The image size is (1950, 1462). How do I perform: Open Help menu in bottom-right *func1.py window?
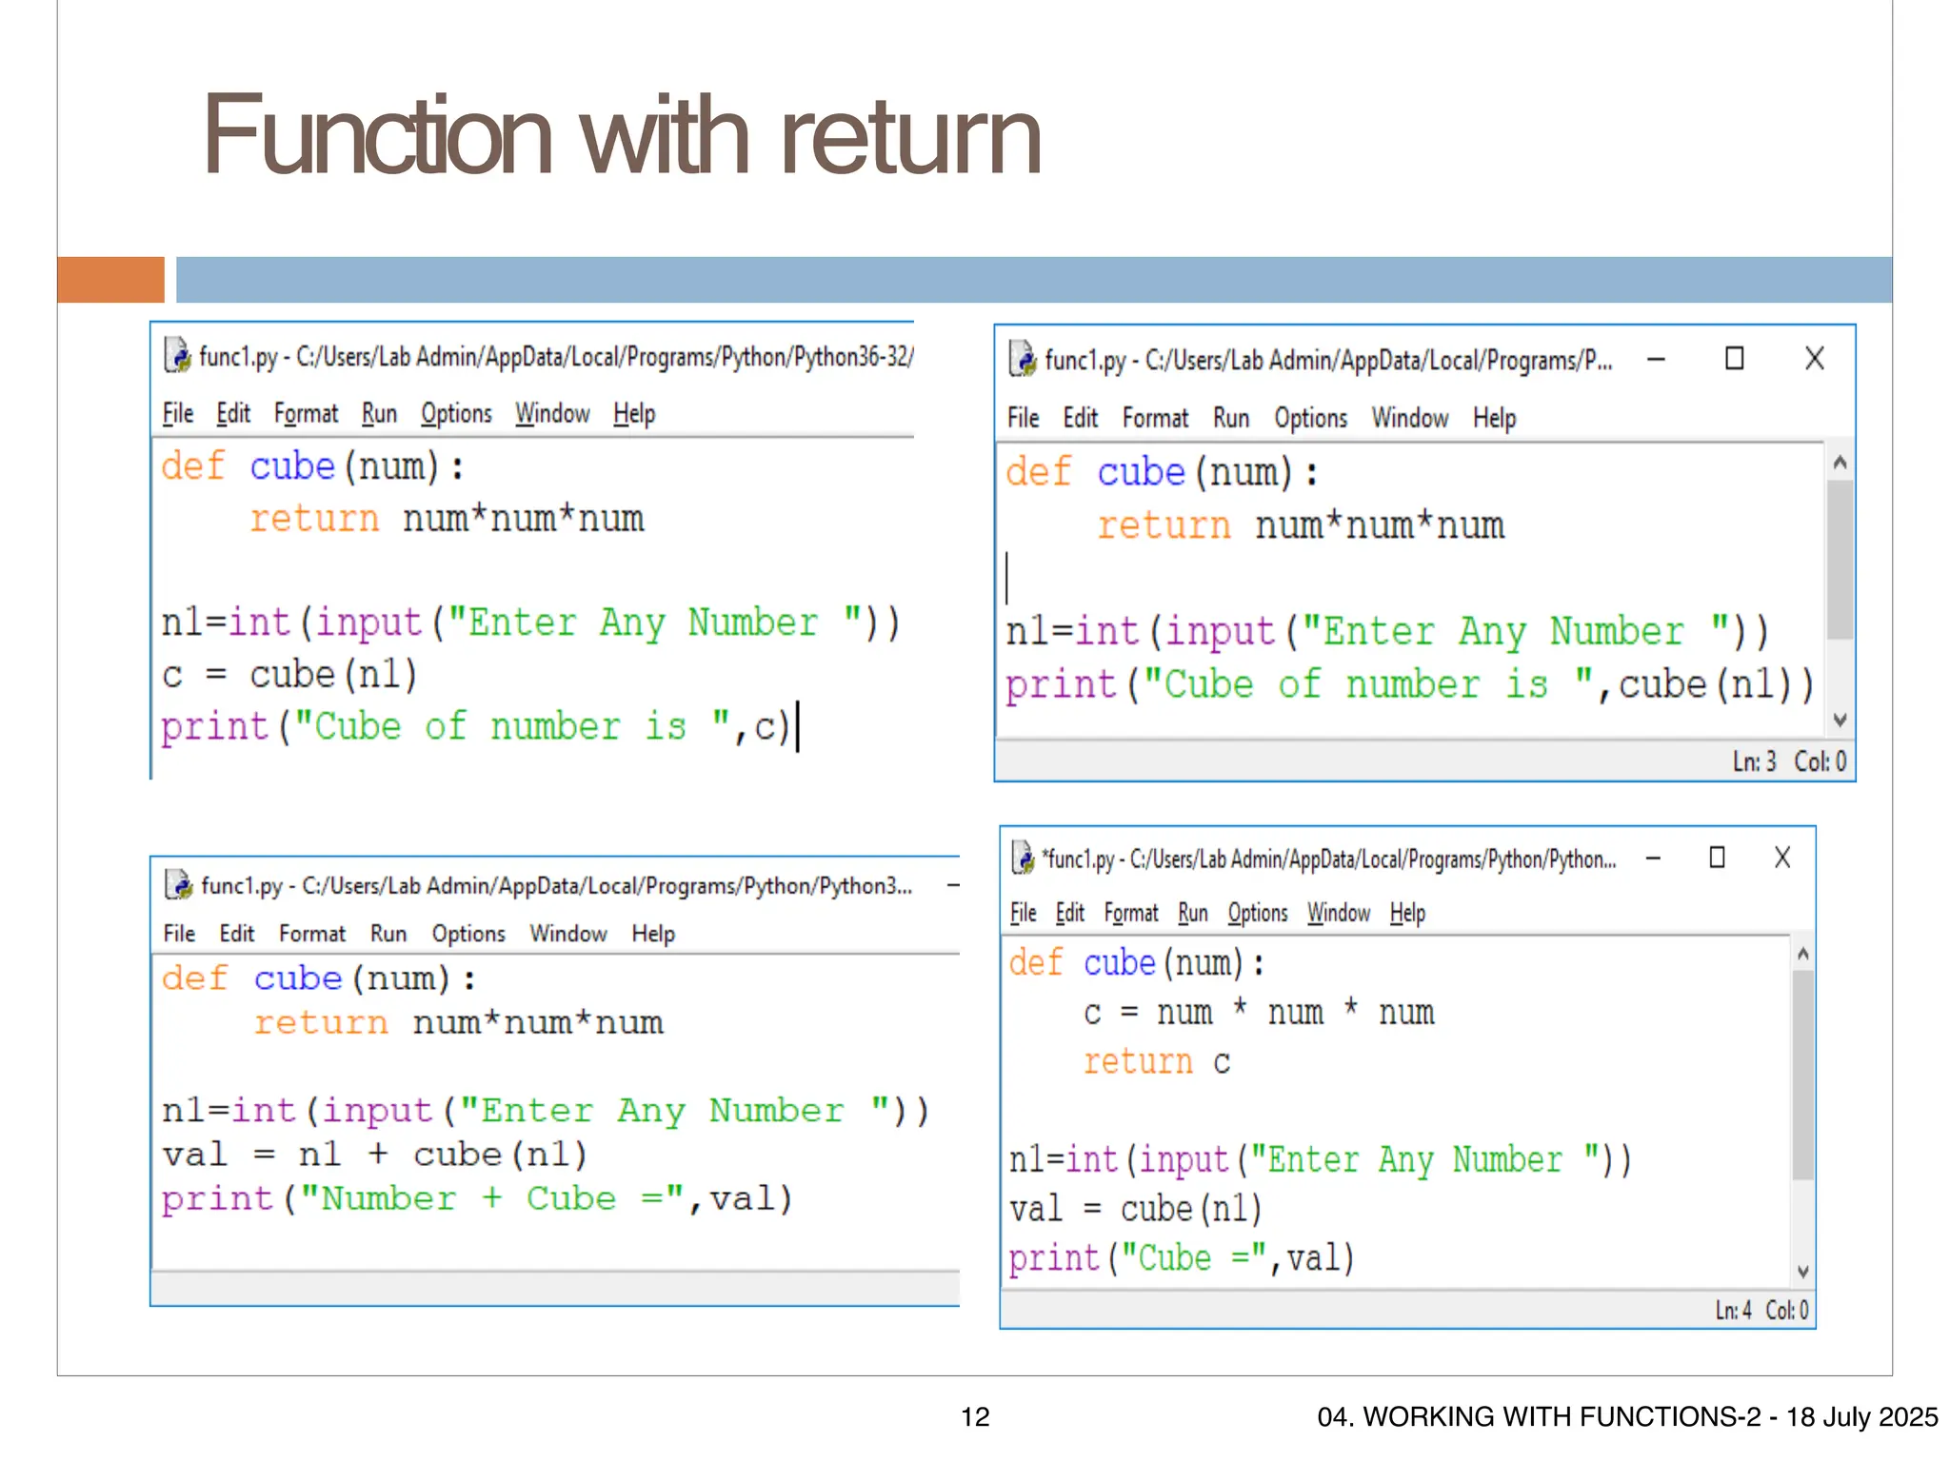coord(1407,913)
